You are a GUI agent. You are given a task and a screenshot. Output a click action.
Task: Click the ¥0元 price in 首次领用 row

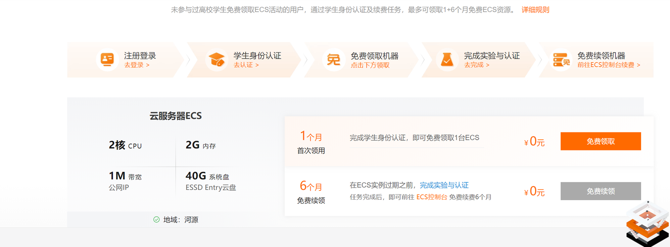(534, 142)
